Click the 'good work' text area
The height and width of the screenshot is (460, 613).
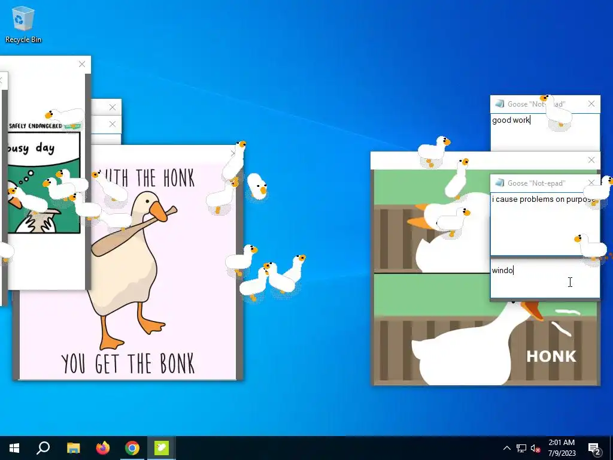[x=545, y=132]
